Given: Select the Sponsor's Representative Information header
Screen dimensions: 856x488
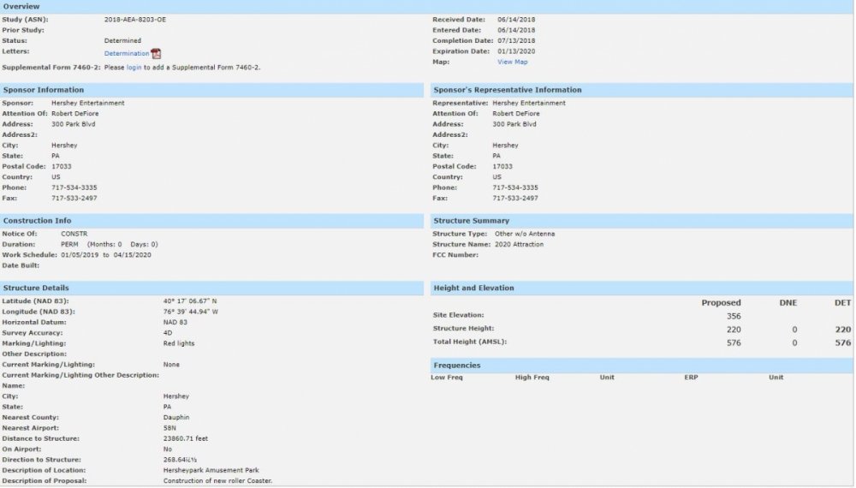Looking at the screenshot, I should point(508,90).
